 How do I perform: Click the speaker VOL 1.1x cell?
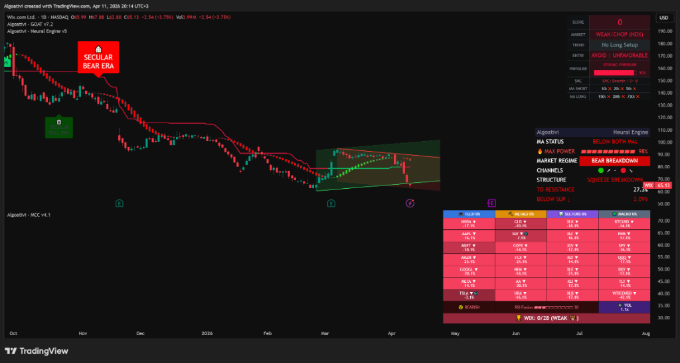point(624,307)
